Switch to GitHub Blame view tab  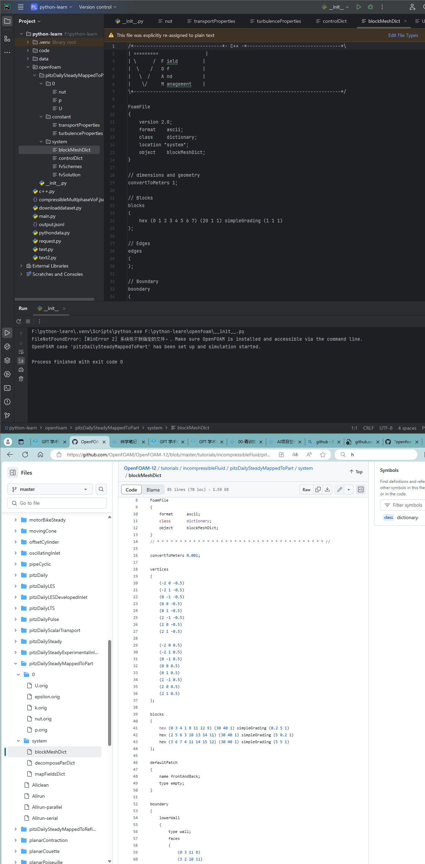tap(153, 489)
